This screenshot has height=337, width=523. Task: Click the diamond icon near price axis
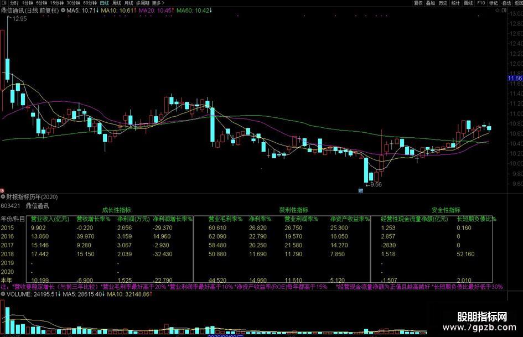[498, 11]
